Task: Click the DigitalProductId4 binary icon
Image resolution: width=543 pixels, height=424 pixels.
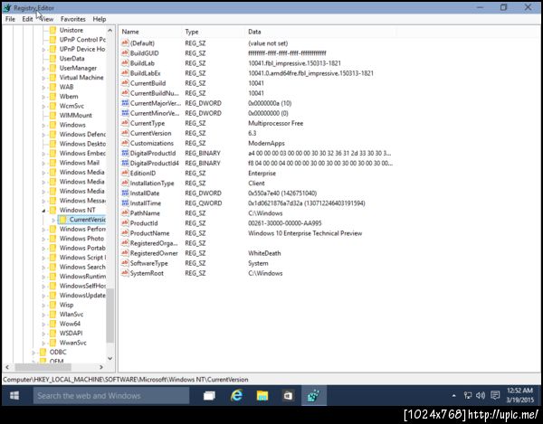Action: pos(125,163)
